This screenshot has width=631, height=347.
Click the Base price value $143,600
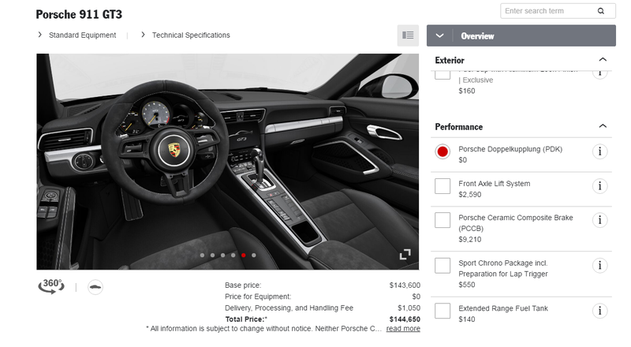pyautogui.click(x=405, y=285)
